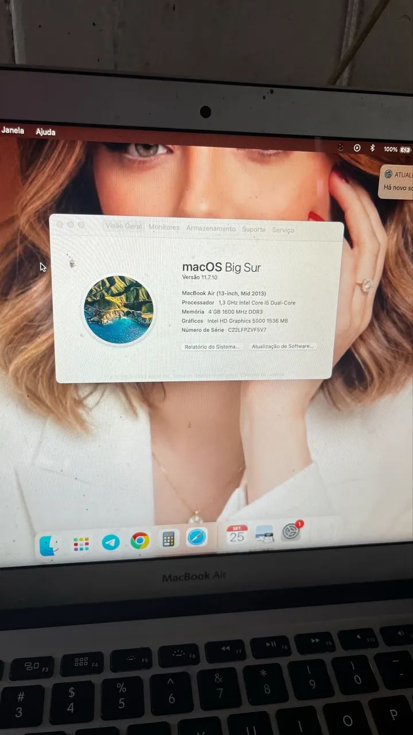Click the Atualização de Software button
The image size is (413, 735).
(x=283, y=346)
